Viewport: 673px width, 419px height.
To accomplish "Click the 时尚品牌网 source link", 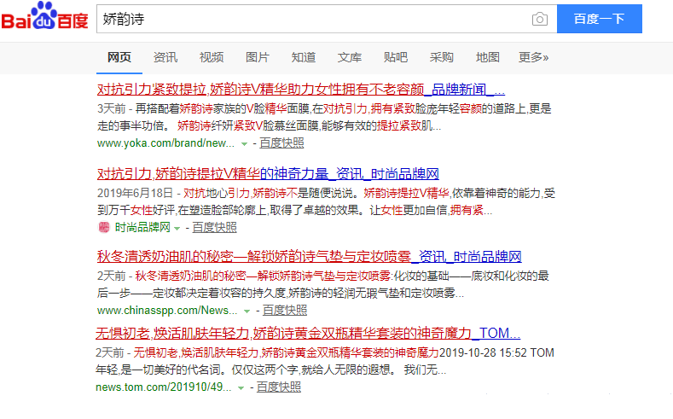I will coord(142,227).
